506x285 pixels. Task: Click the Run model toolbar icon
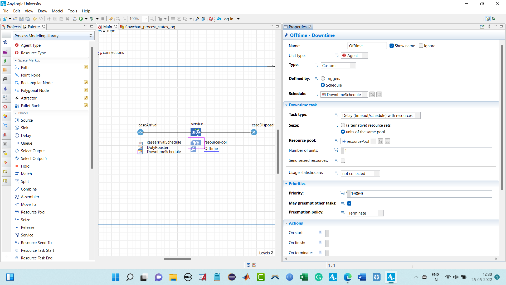coord(81,19)
